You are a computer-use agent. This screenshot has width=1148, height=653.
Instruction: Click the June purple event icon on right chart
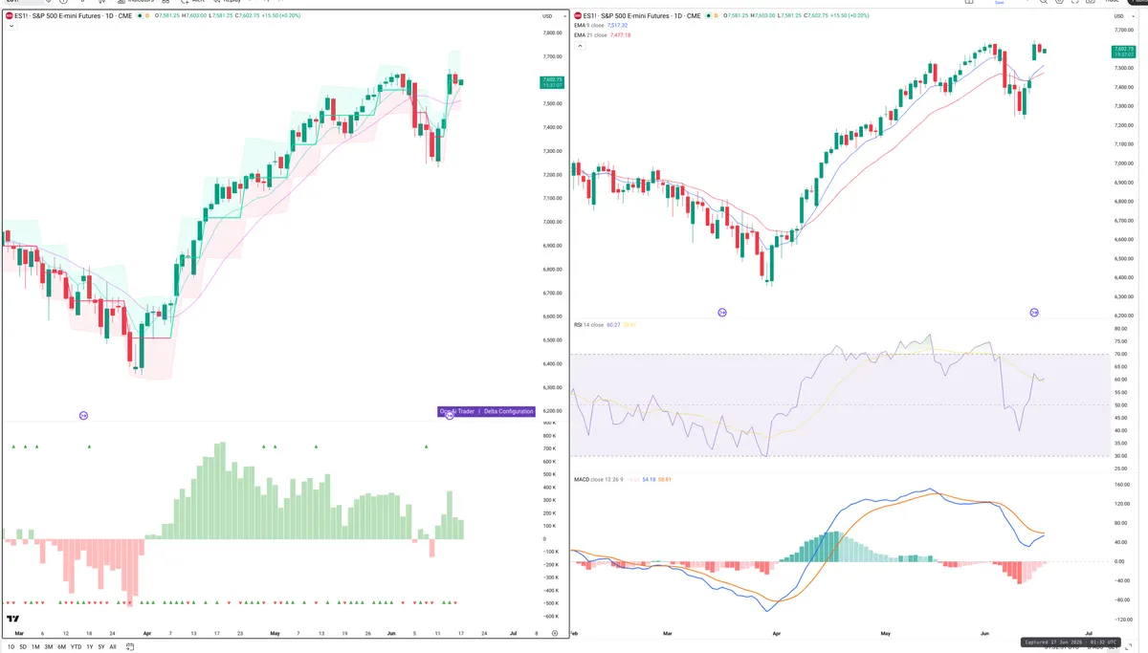[1034, 313]
